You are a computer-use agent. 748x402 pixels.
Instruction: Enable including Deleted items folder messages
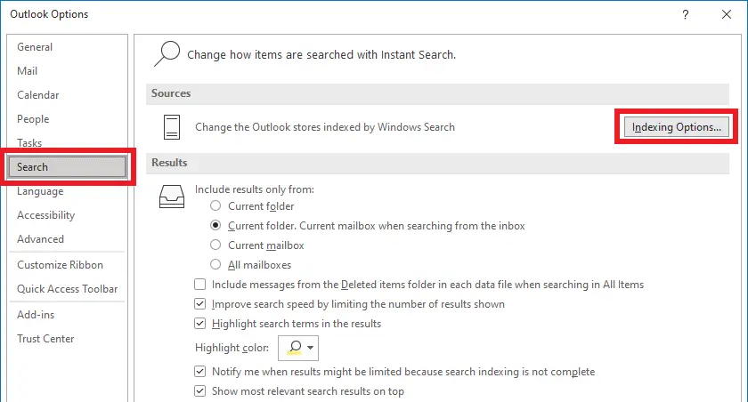tap(200, 285)
